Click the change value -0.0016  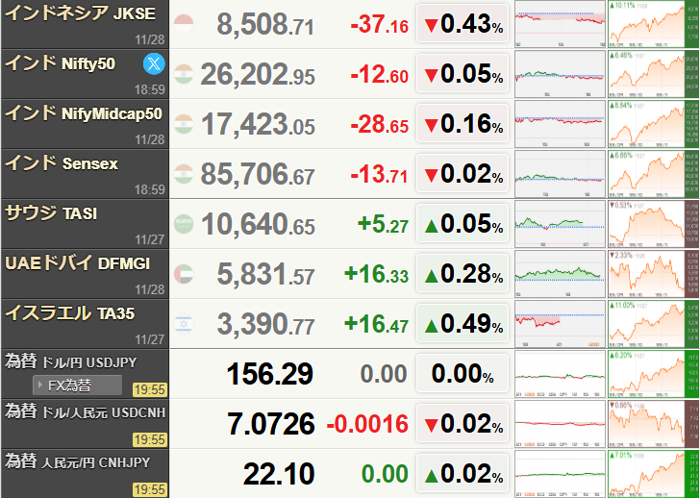(x=367, y=424)
